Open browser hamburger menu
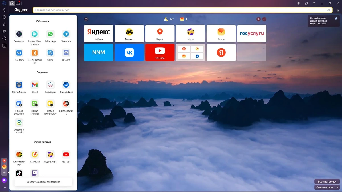This screenshot has width=342, height=192. (x=314, y=3)
